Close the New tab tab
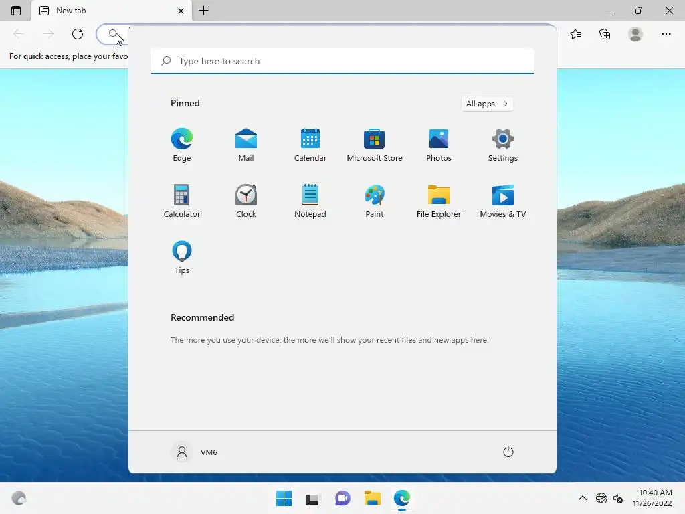This screenshot has height=514, width=685. pyautogui.click(x=181, y=11)
